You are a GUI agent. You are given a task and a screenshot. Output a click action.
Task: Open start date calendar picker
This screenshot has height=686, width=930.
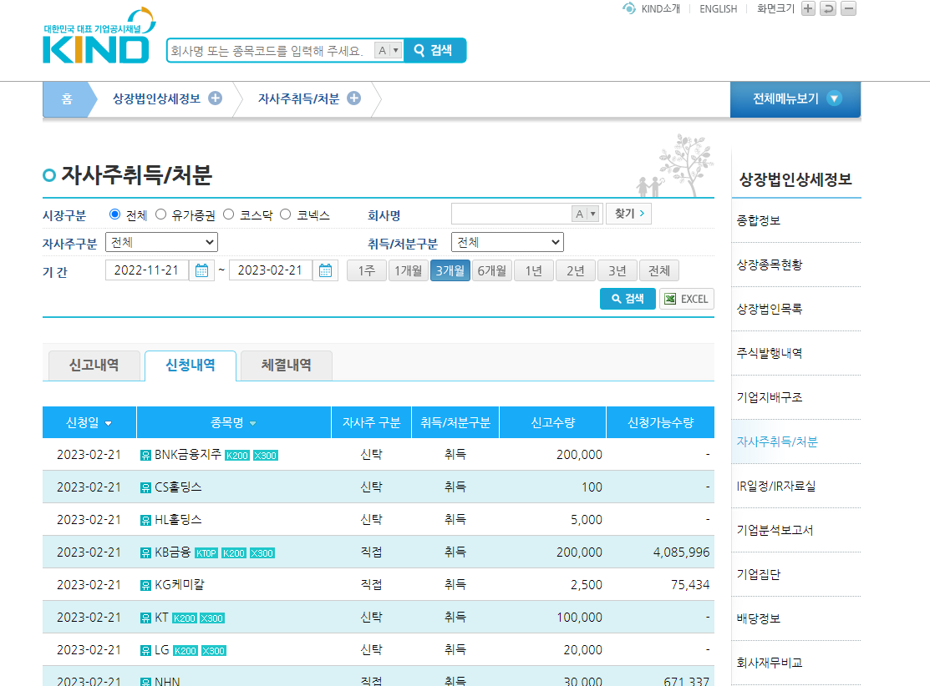click(201, 270)
